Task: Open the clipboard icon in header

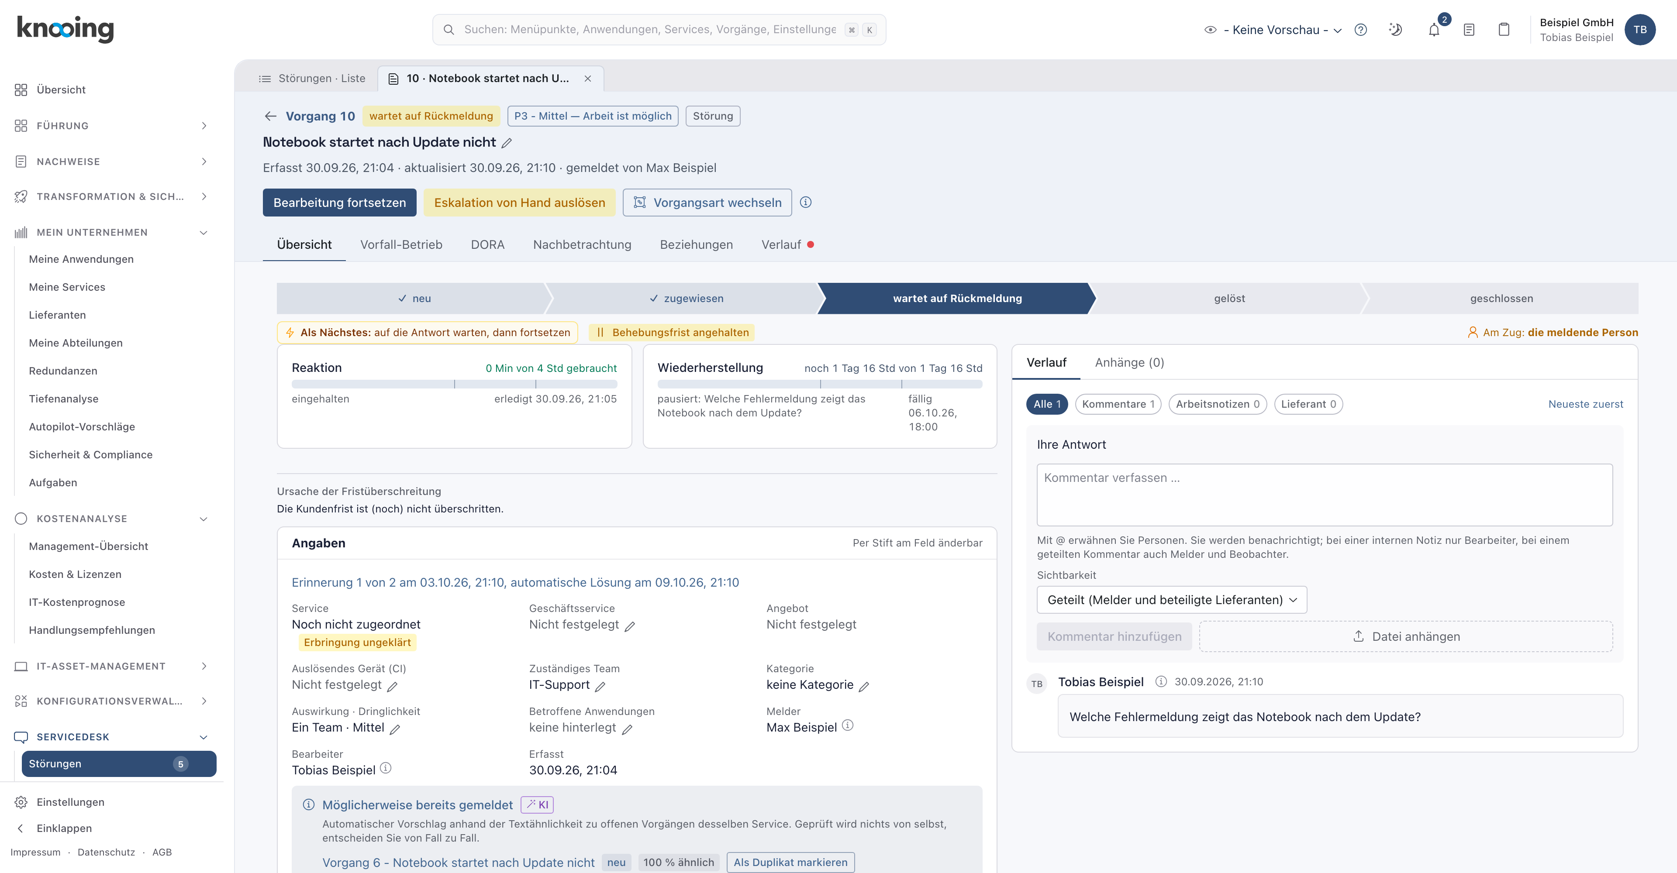Action: pyautogui.click(x=1504, y=30)
